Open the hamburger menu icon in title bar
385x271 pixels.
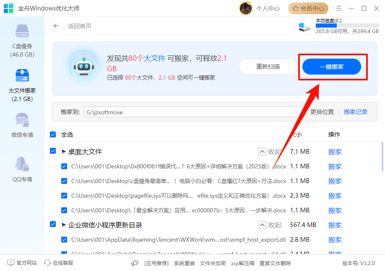click(x=339, y=8)
